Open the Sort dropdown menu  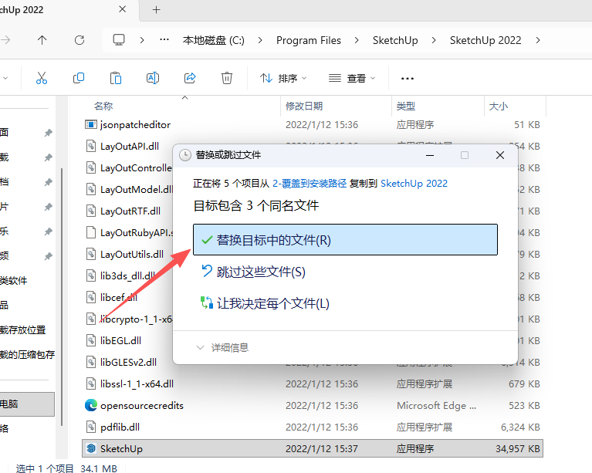tap(283, 78)
